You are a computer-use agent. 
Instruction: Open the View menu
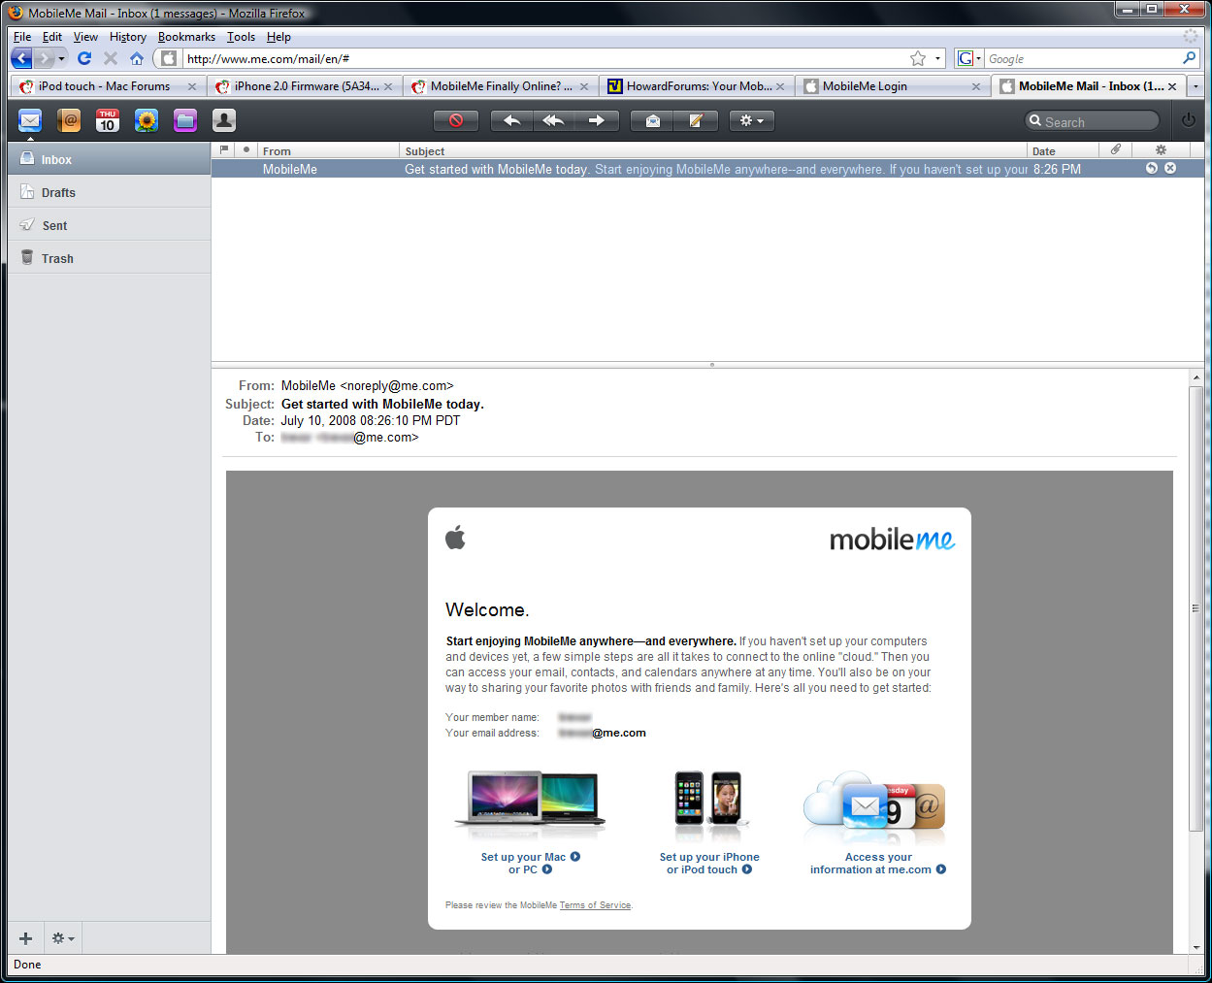pyautogui.click(x=85, y=37)
